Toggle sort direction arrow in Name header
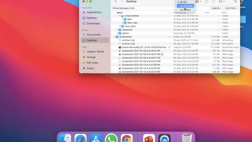 (x=170, y=13)
